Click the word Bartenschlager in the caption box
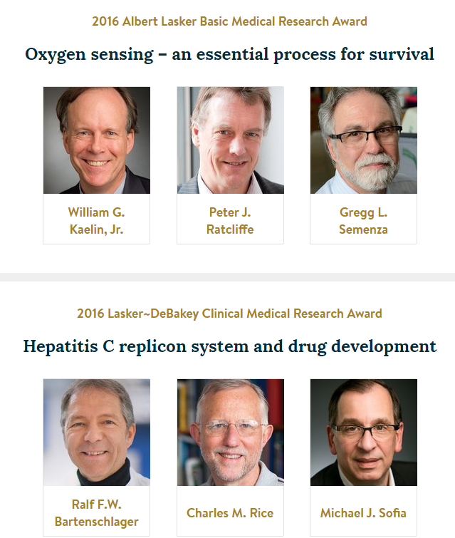Screen dimensions: 455x538 pyautogui.click(x=96, y=522)
